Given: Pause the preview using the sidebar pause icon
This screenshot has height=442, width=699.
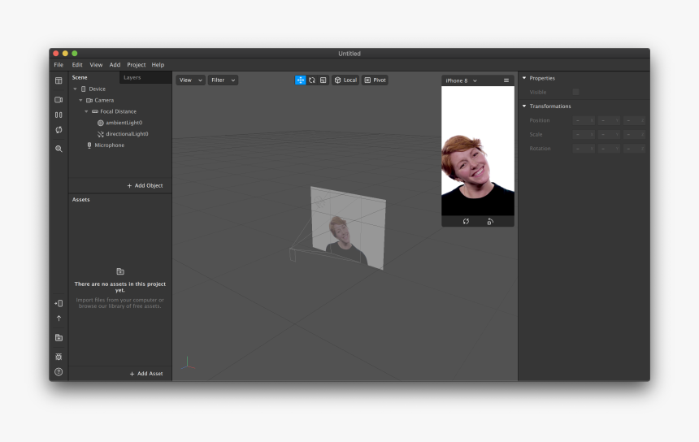Looking at the screenshot, I should tap(59, 115).
